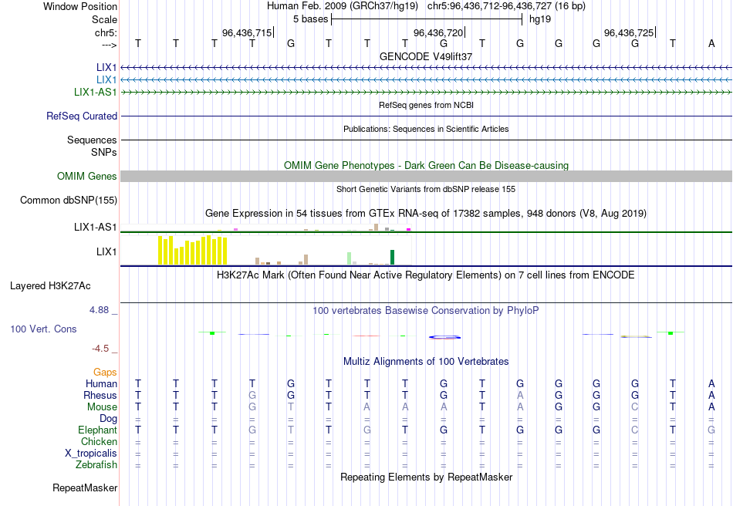Click the Scale label
This screenshot has height=506, width=733.
pyautogui.click(x=104, y=19)
